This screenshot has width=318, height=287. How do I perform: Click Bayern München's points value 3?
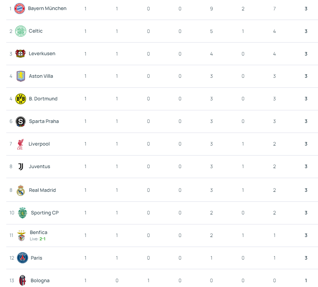(306, 9)
